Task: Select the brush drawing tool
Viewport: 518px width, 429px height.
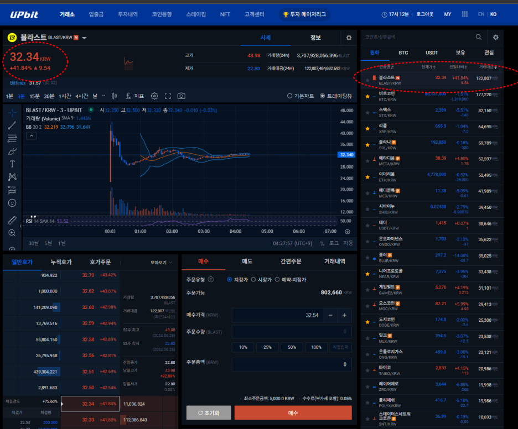Action: coord(12,151)
